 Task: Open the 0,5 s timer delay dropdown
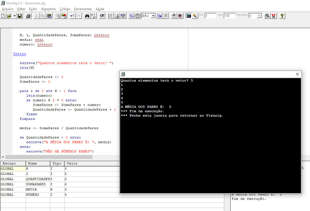point(153,16)
